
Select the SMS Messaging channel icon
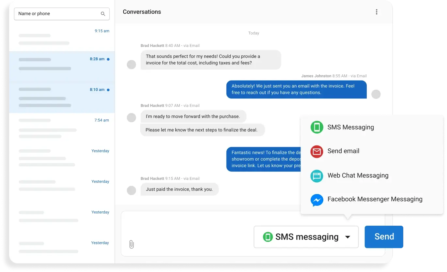[x=316, y=127]
